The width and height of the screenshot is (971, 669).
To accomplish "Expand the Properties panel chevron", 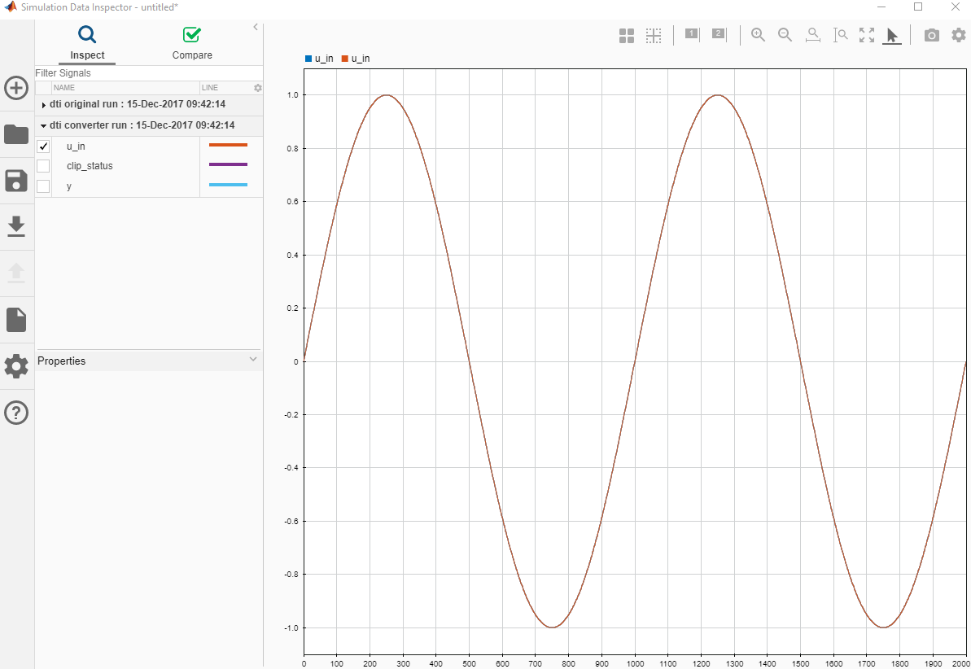I will 253,360.
